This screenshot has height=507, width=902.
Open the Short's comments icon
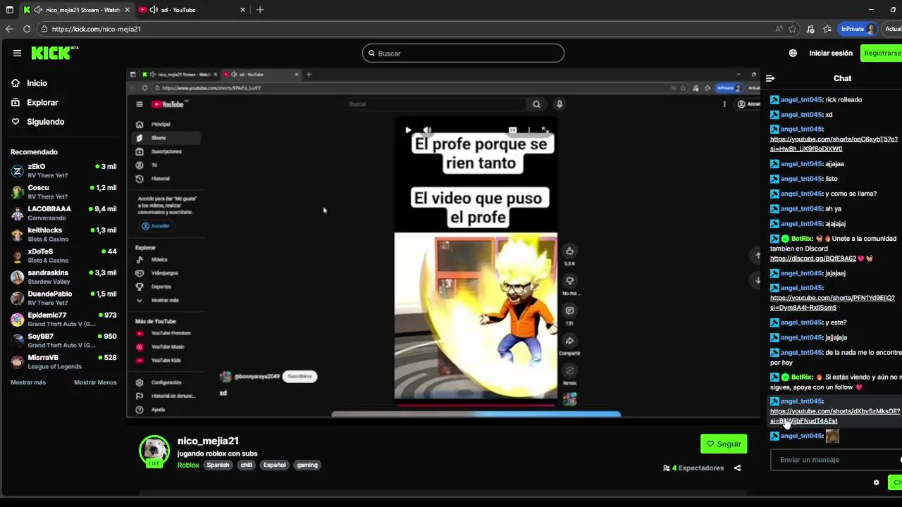click(x=569, y=311)
